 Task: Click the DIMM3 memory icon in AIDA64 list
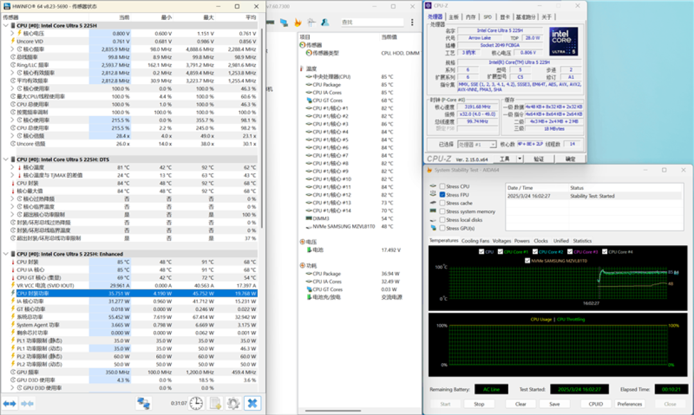[309, 218]
